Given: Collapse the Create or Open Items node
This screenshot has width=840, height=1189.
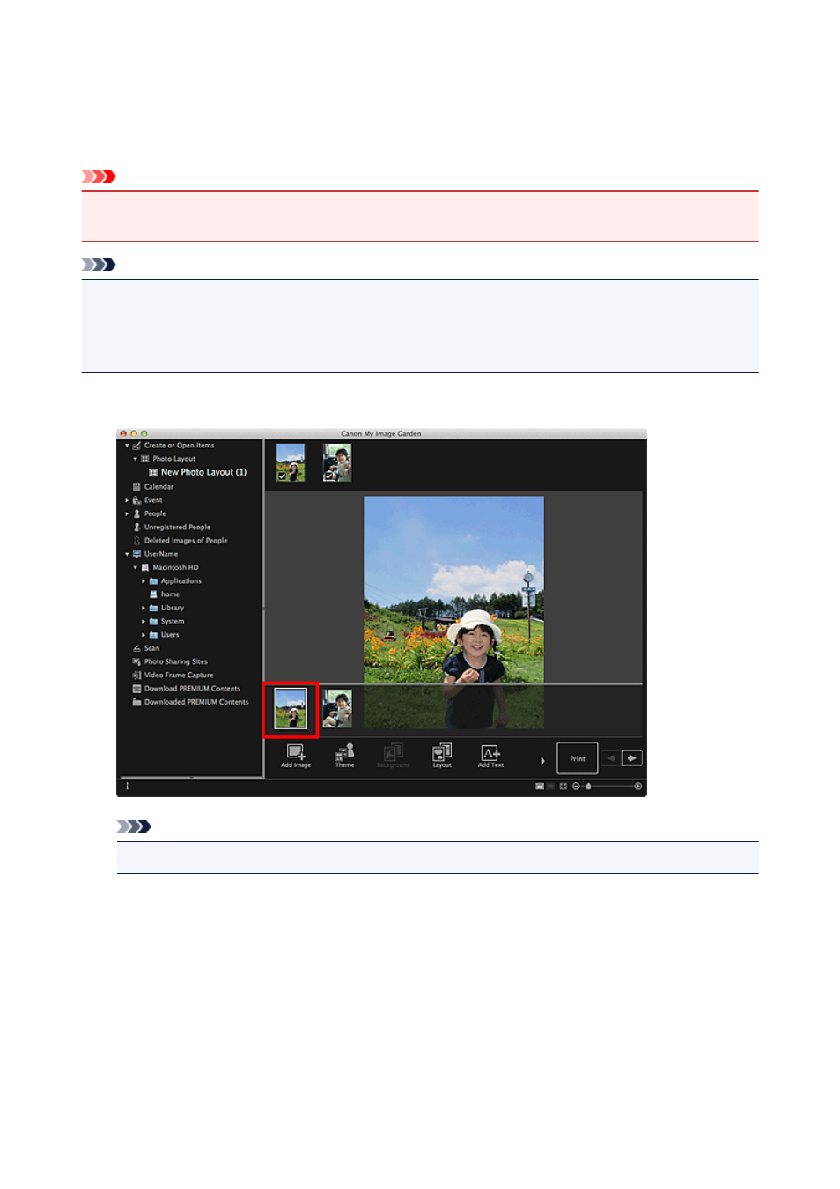Looking at the screenshot, I should (x=127, y=446).
